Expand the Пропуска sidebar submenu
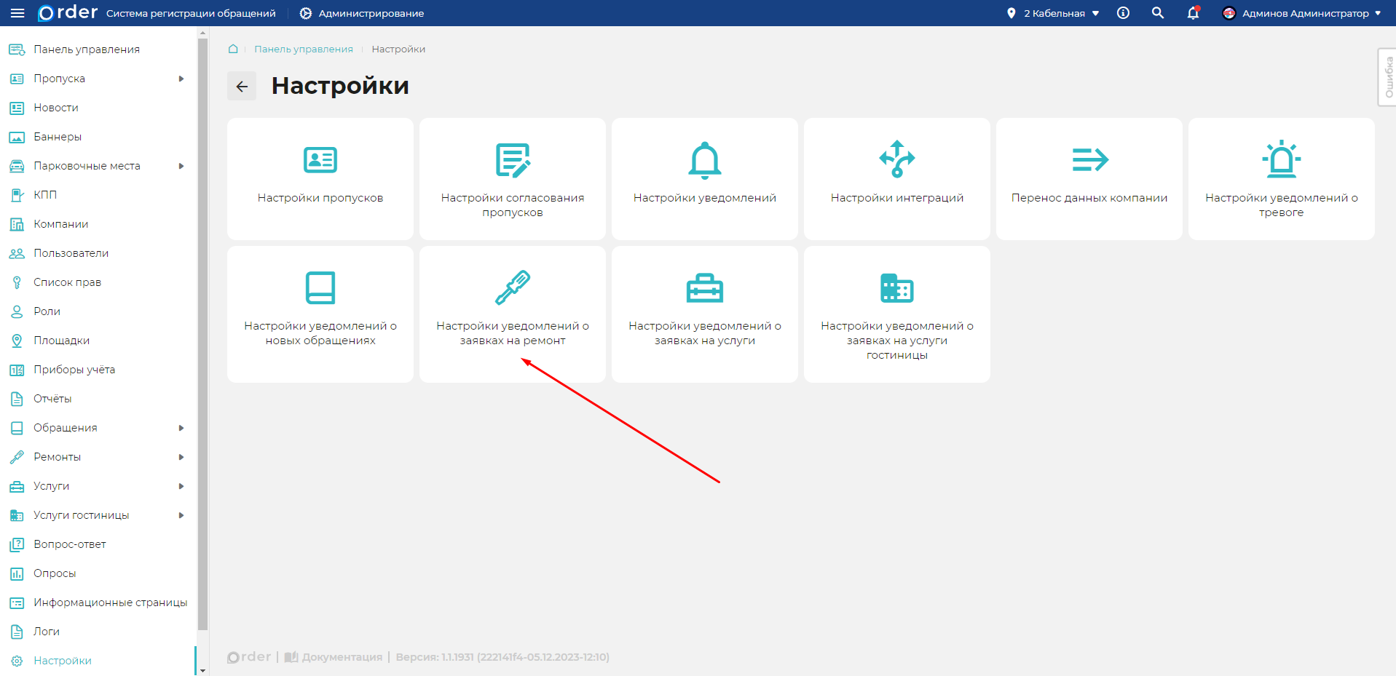 [x=181, y=79]
